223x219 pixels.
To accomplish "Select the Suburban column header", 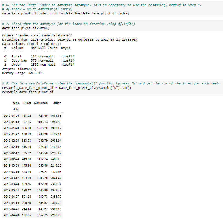I will [41, 103].
